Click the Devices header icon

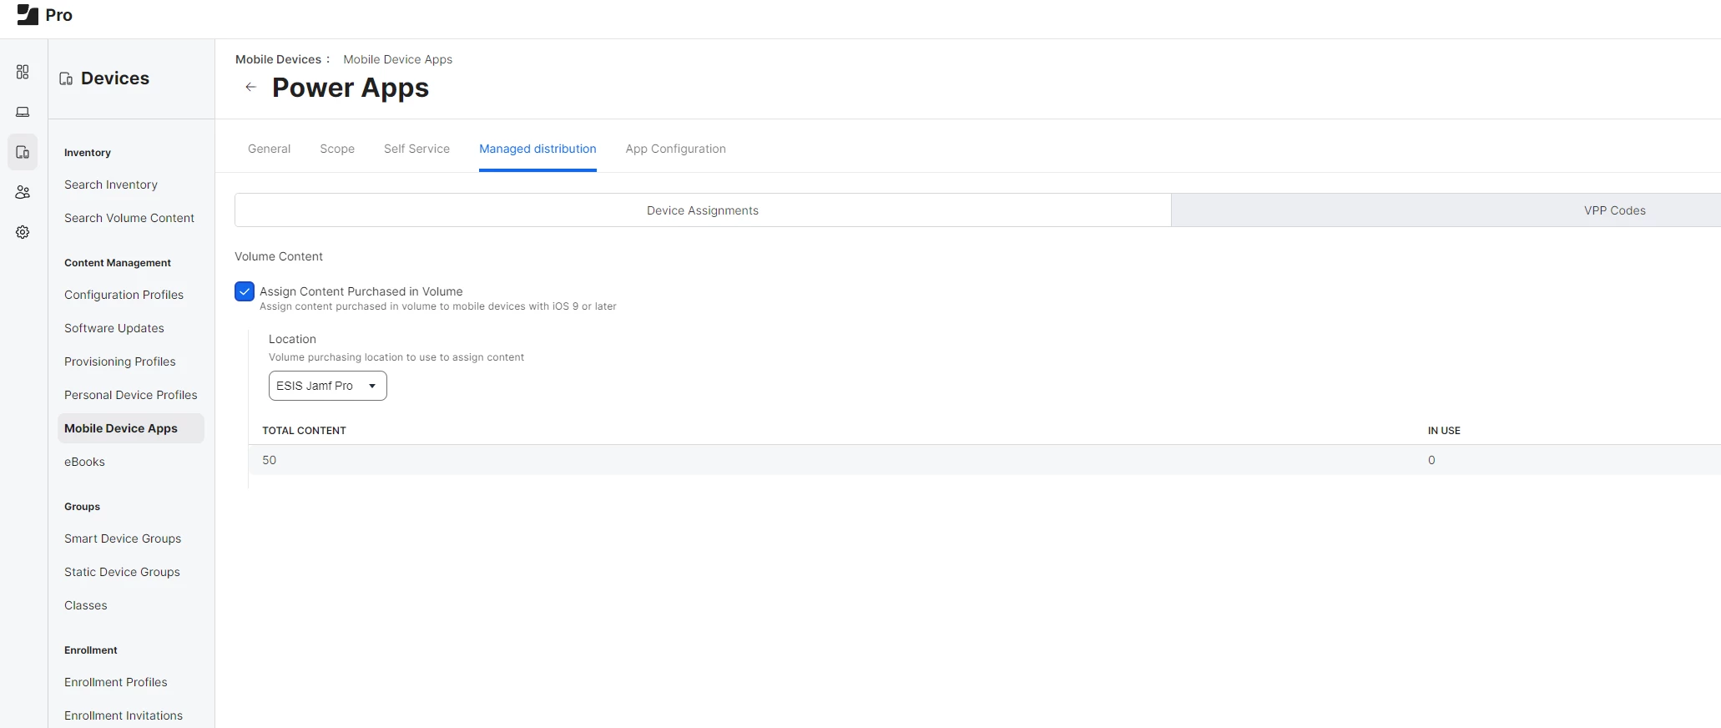coord(66,78)
